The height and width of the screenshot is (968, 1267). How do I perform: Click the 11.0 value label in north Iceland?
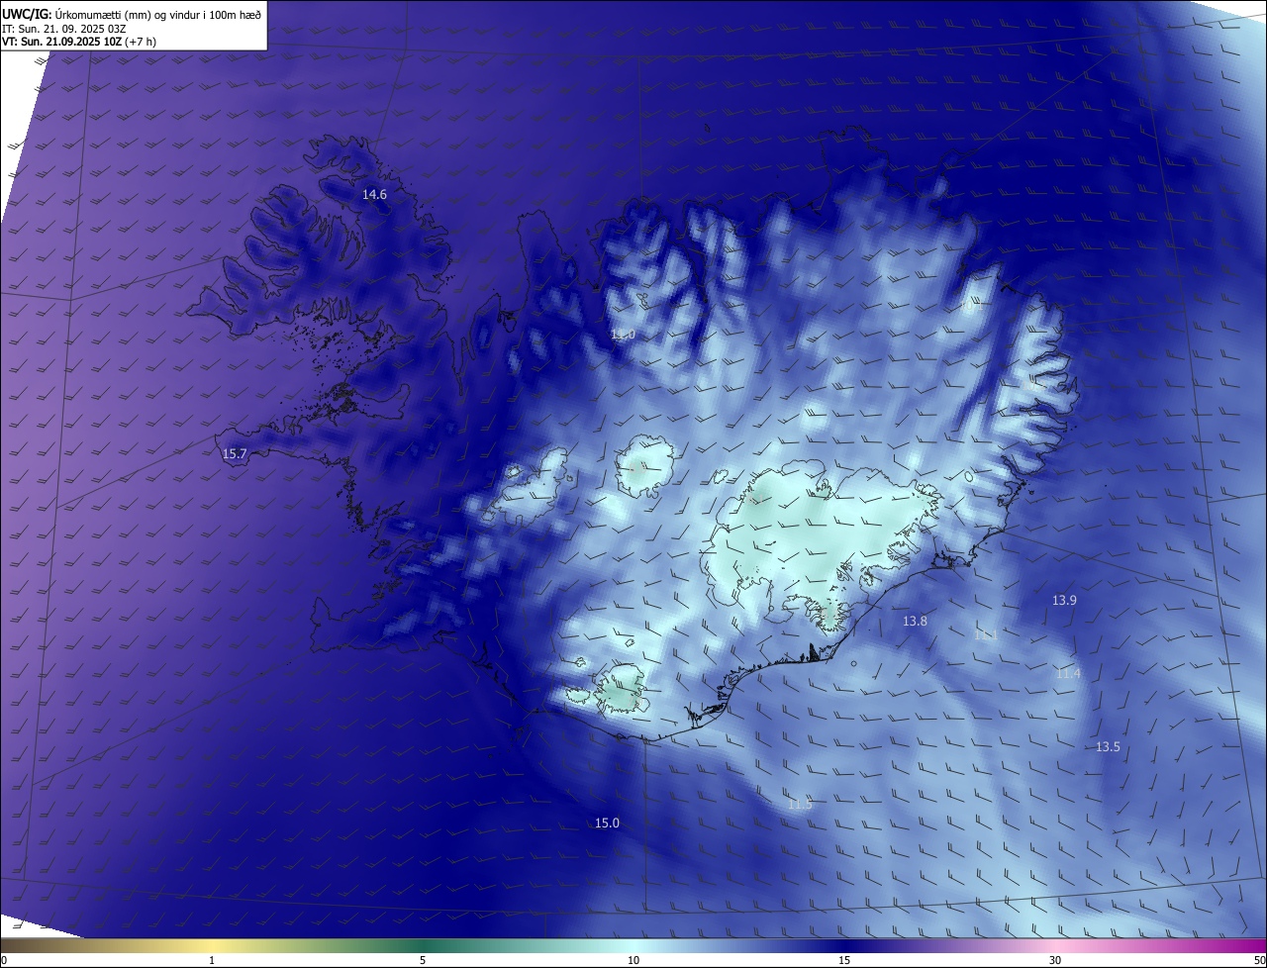(x=623, y=336)
